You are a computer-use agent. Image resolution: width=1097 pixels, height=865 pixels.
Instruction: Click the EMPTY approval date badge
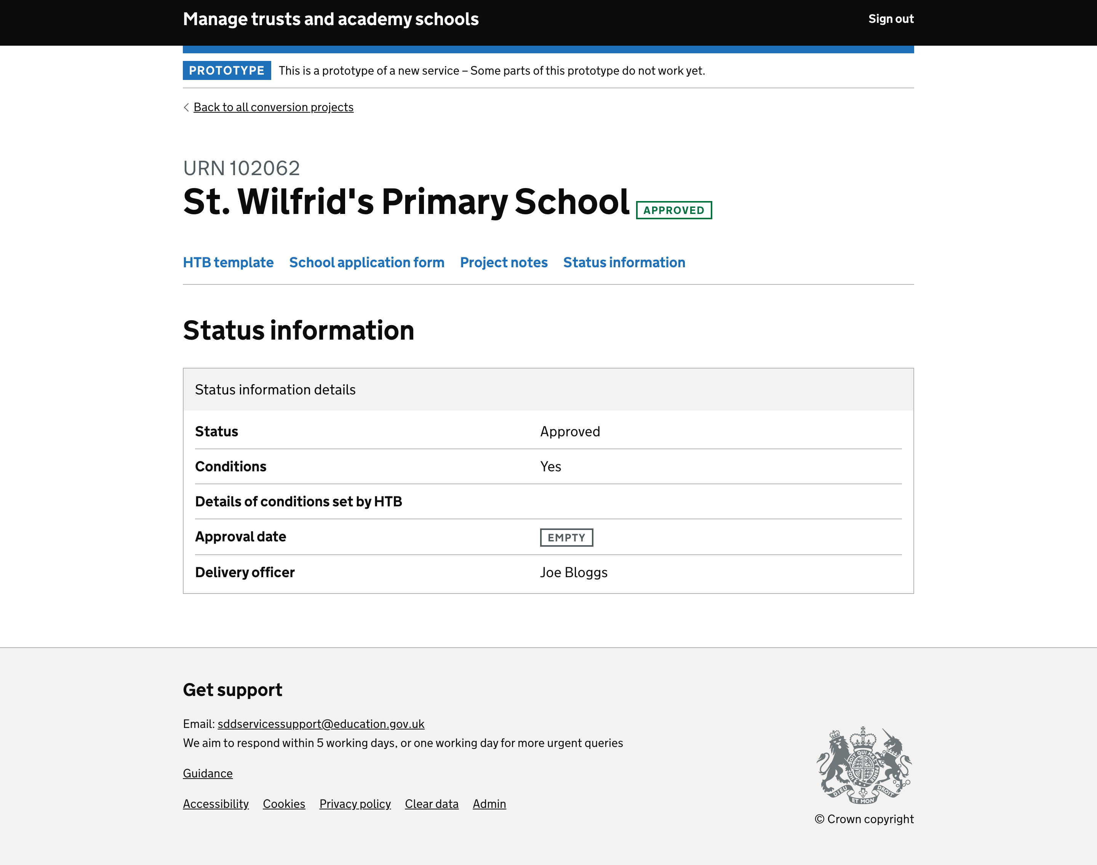coord(566,536)
